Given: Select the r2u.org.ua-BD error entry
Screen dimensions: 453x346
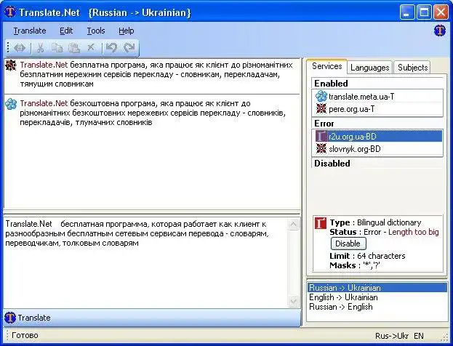Looking at the screenshot, I should tap(377, 137).
